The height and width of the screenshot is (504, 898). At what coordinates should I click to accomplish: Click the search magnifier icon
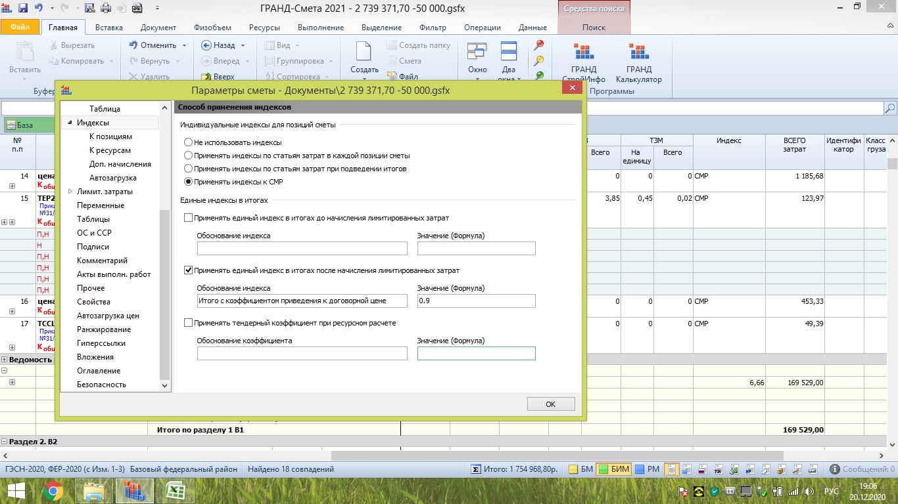(x=890, y=108)
